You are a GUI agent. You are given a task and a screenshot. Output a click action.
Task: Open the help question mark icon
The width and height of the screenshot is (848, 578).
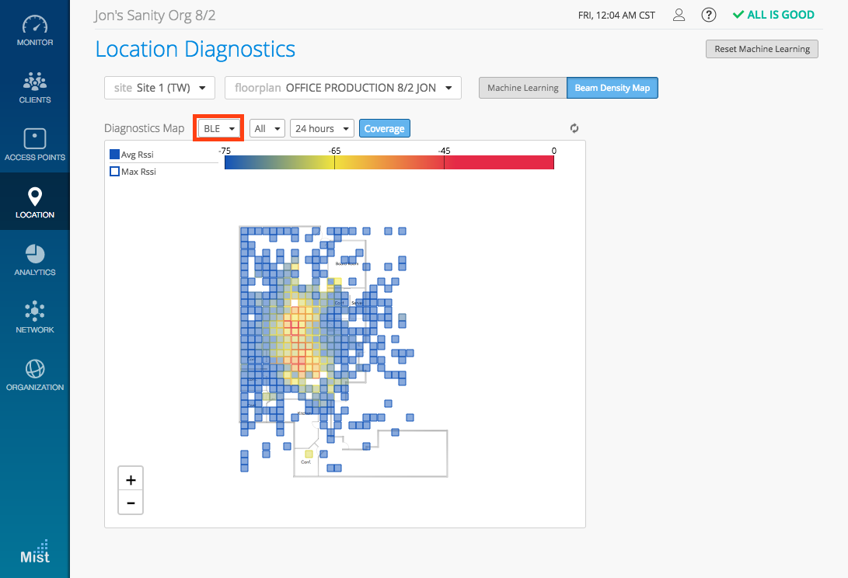[708, 15]
